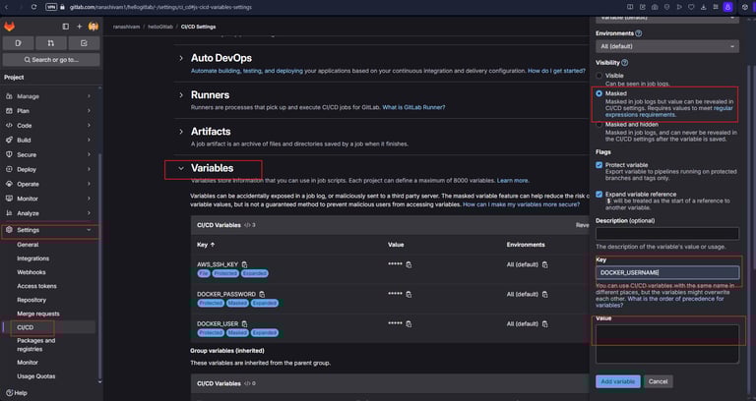Open the GitLab logo home link
The height and width of the screenshot is (401, 756).
coord(9,27)
